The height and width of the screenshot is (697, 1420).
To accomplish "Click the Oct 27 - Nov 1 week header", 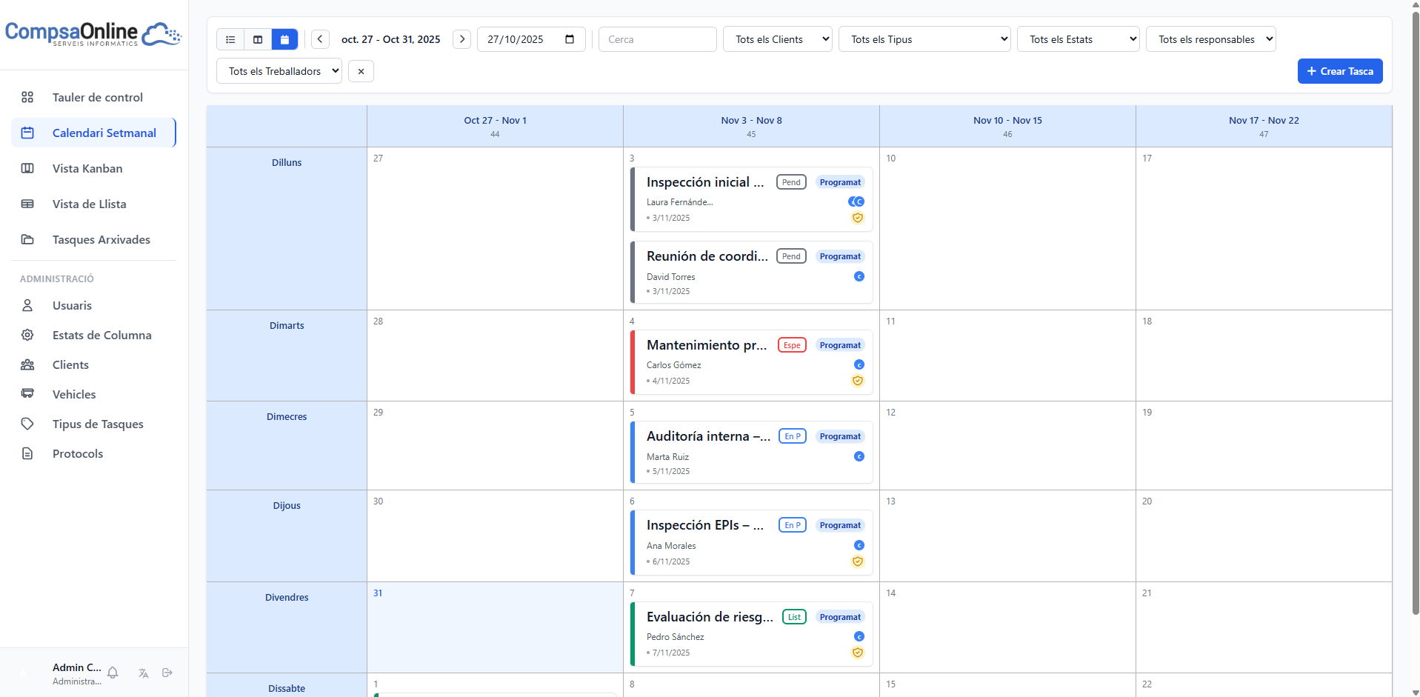I will 495,126.
